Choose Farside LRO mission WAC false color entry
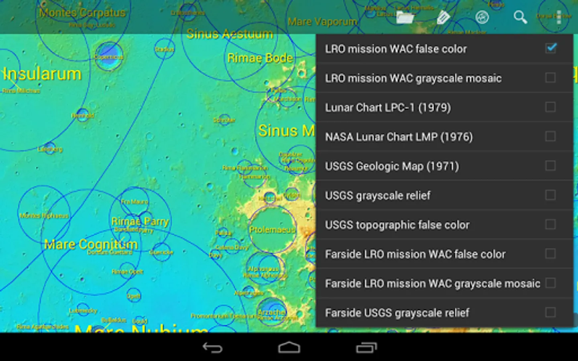The width and height of the screenshot is (578, 361). (x=445, y=254)
